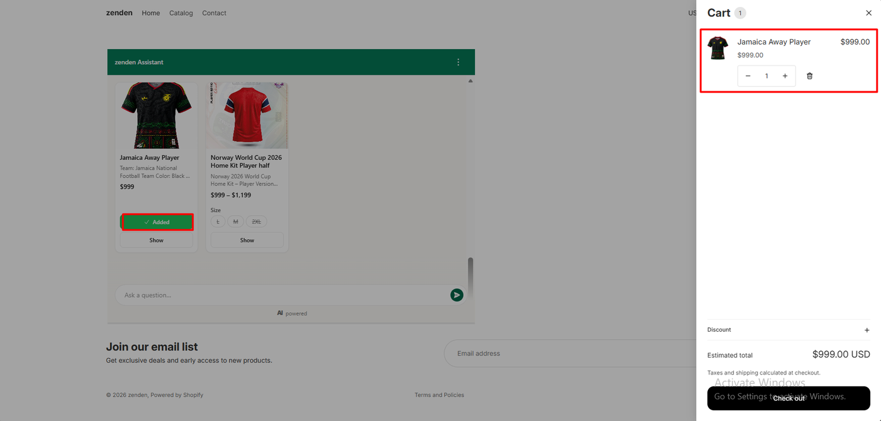Viewport: 881px width, 421px height.
Task: Click the green Added button
Action: coord(157,222)
